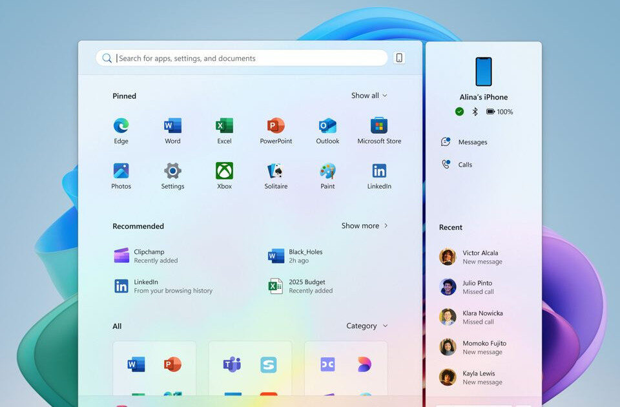The height and width of the screenshot is (407, 620).
Task: Open Calls in the phone panel
Action: [x=457, y=164]
